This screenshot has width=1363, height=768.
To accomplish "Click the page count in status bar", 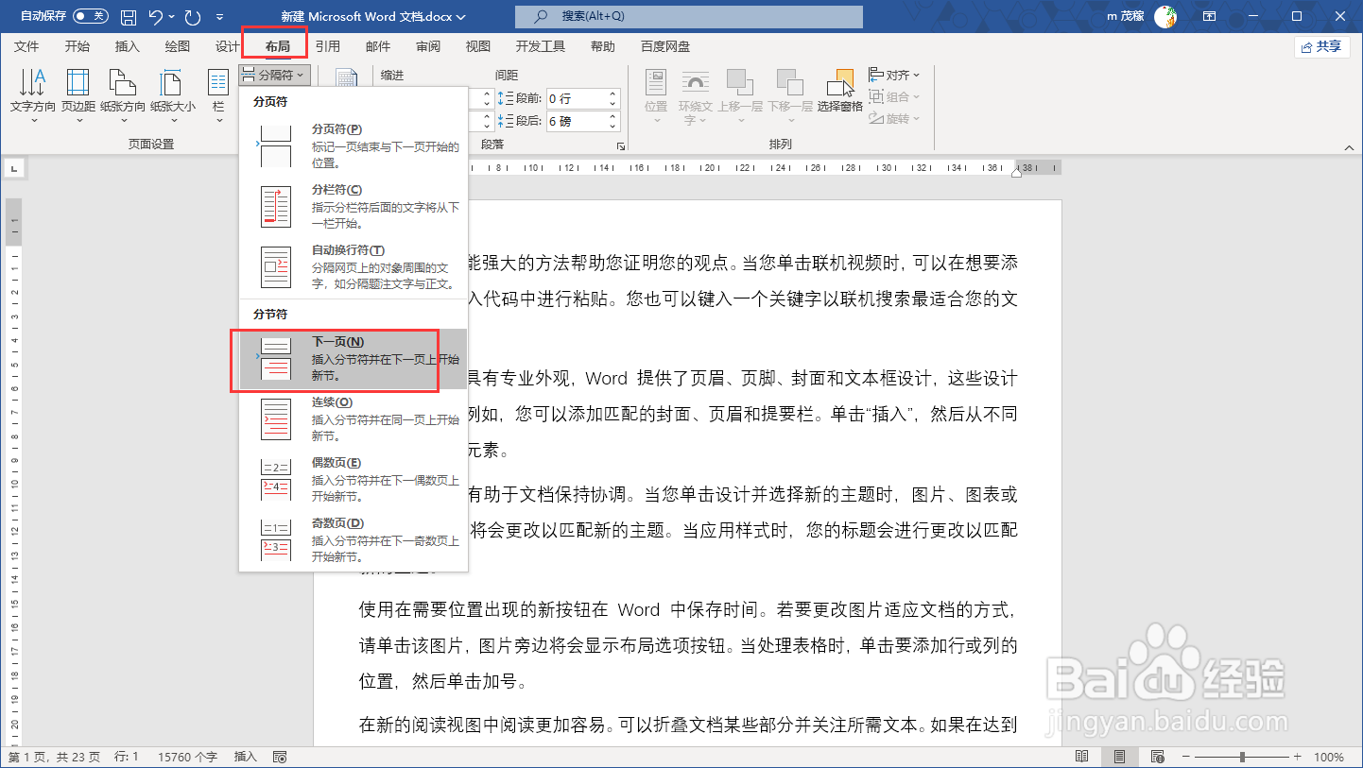I will pos(53,757).
